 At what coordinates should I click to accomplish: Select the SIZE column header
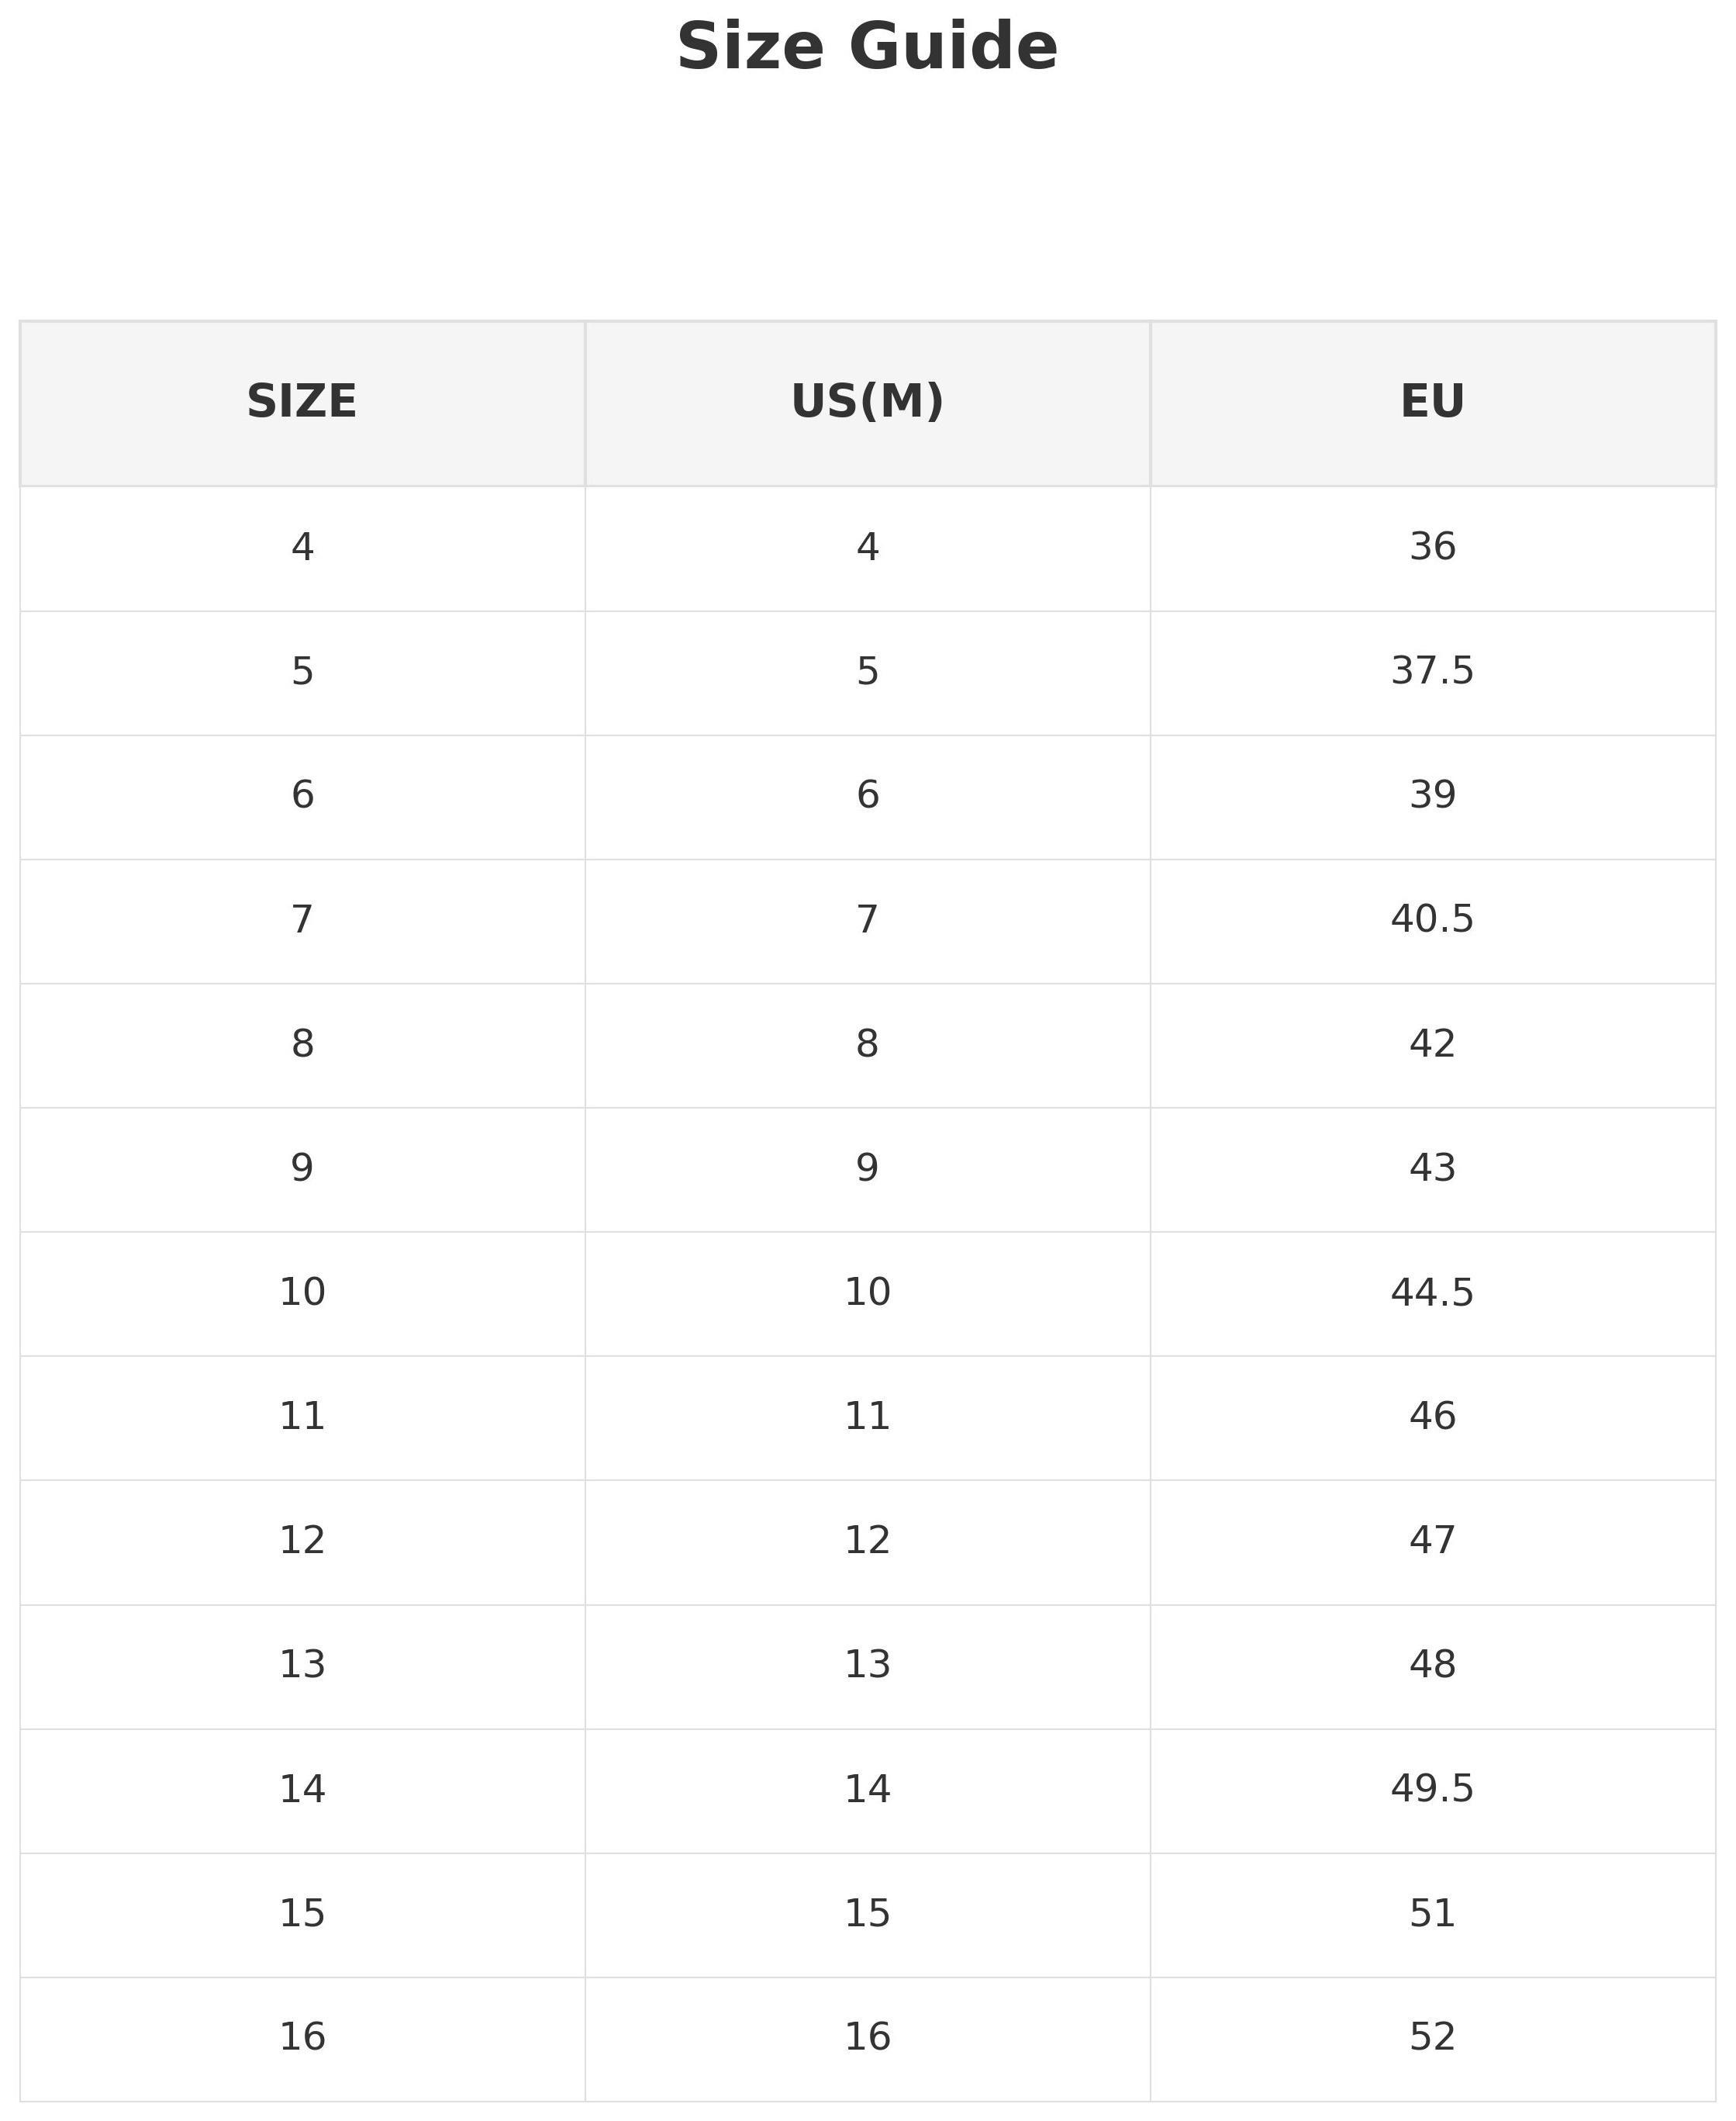point(302,402)
